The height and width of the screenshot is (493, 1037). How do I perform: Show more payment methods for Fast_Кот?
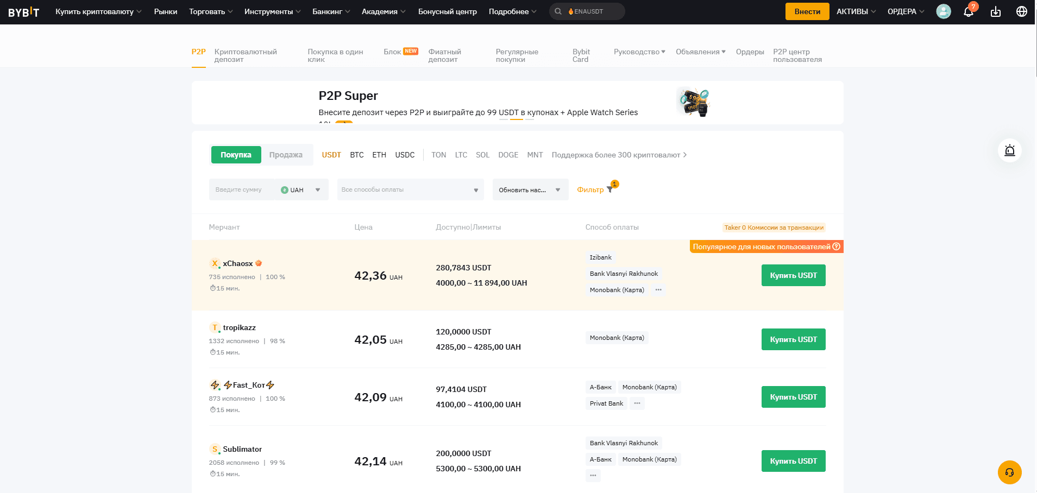pos(637,403)
